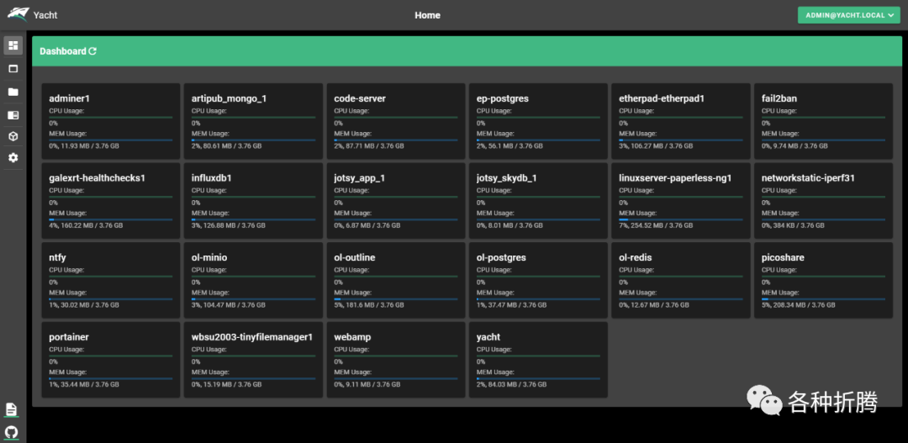Open the Applications window icon in sidebar
Viewport: 908px width, 443px height.
click(13, 69)
